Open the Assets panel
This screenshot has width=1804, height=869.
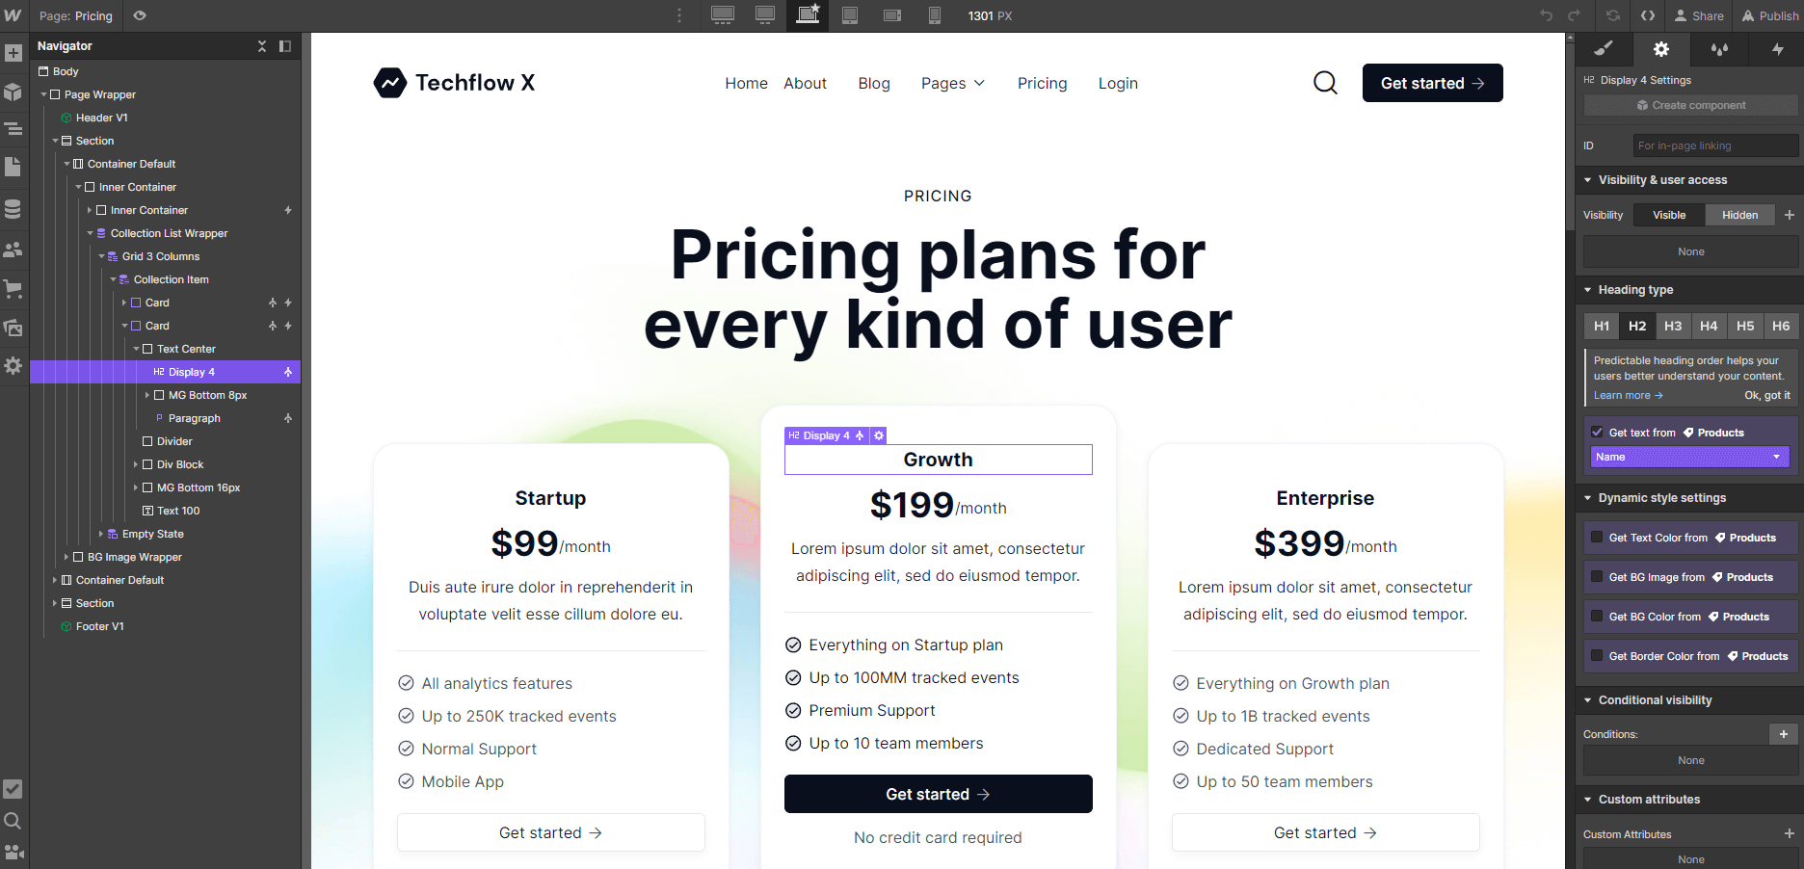(x=13, y=327)
